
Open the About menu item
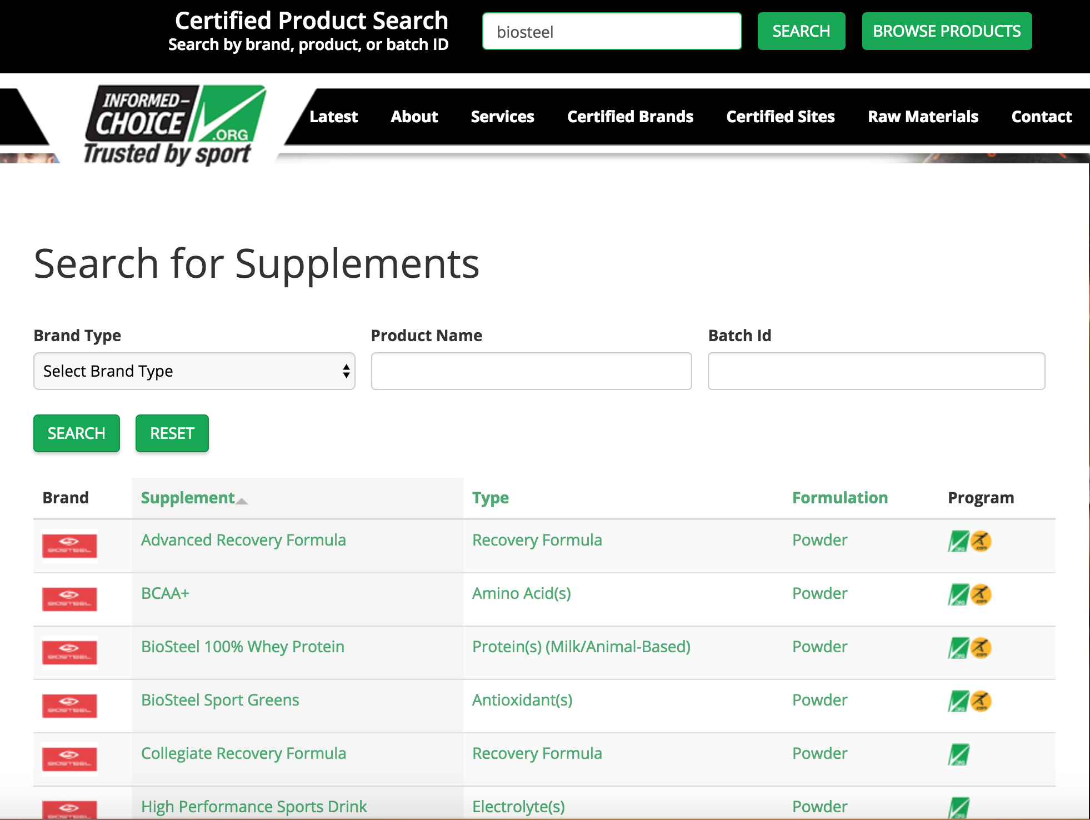point(414,117)
